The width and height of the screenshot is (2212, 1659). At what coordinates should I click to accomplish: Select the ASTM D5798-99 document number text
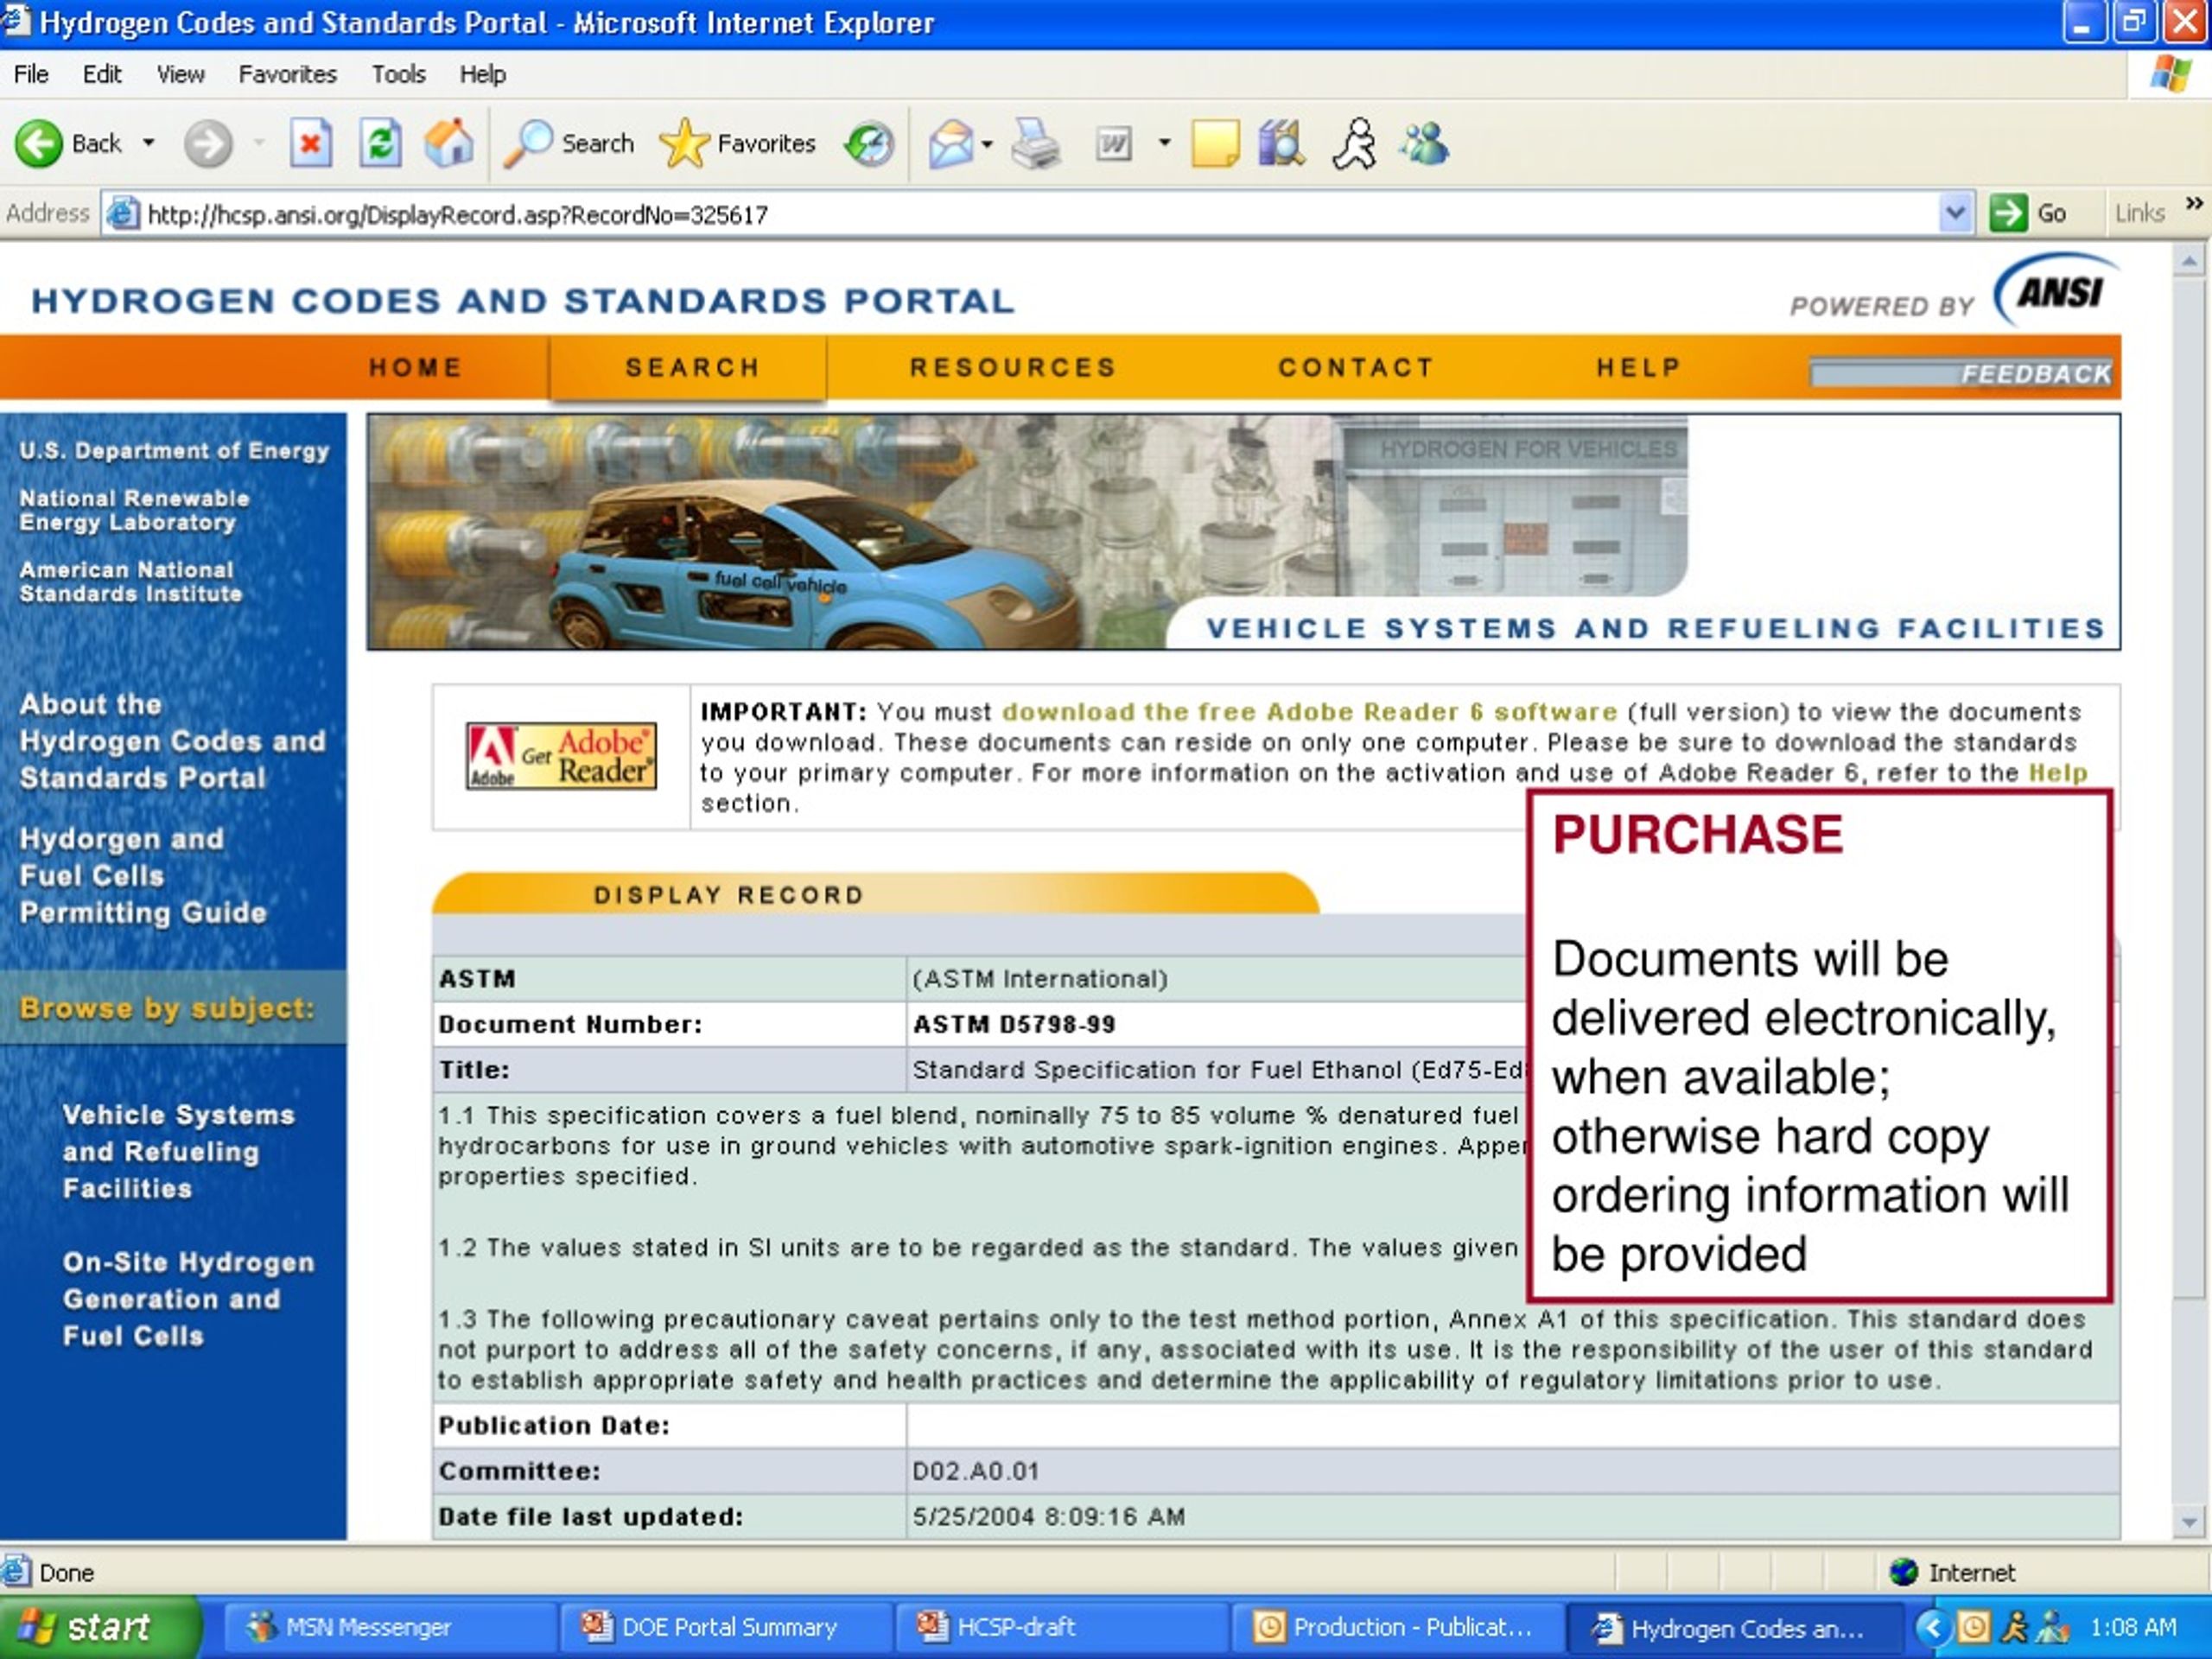click(1014, 1024)
